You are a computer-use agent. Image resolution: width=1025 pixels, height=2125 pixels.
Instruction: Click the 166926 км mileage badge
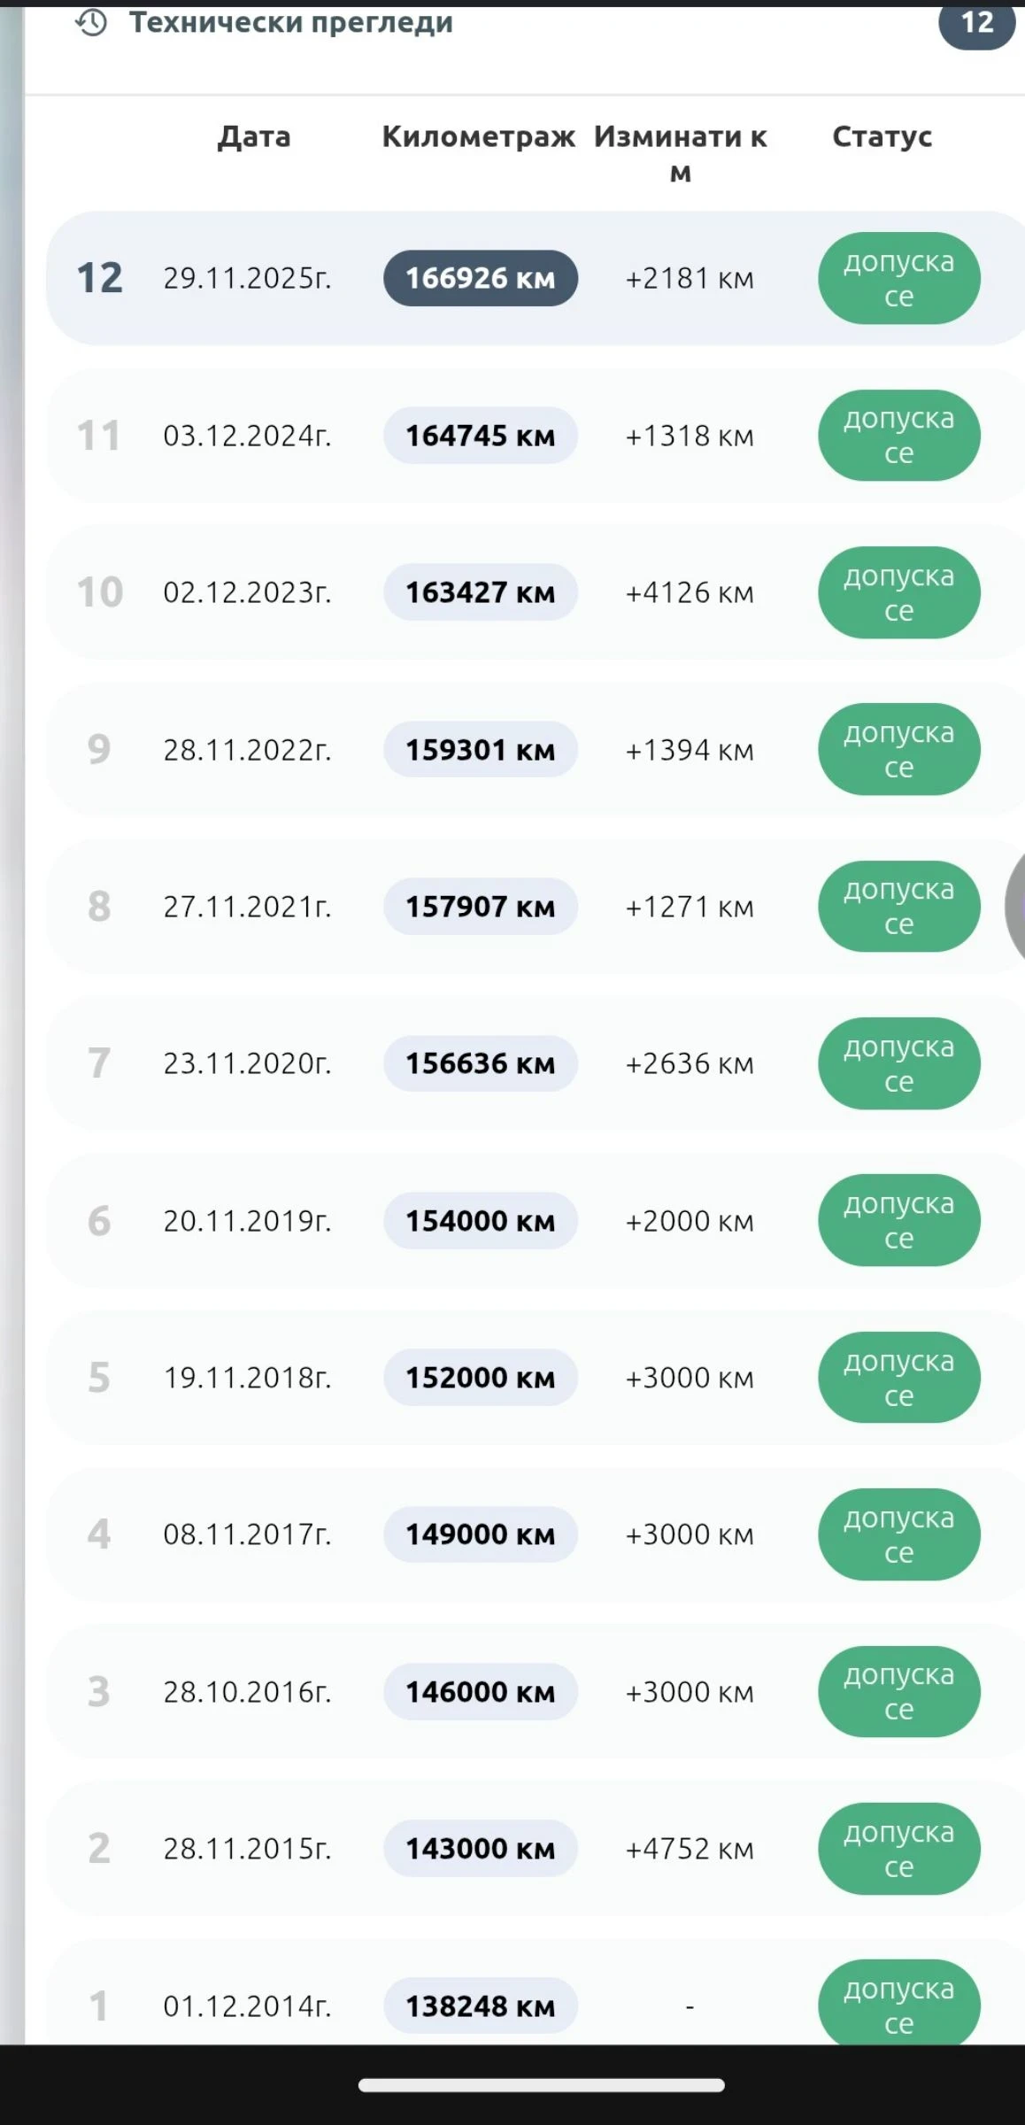click(x=480, y=278)
